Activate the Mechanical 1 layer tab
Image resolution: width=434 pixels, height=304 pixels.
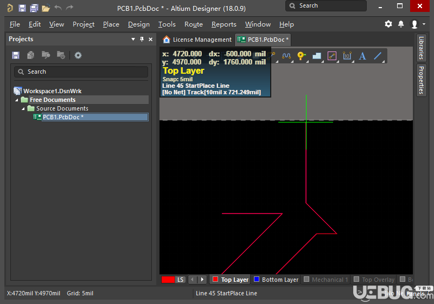pos(325,280)
